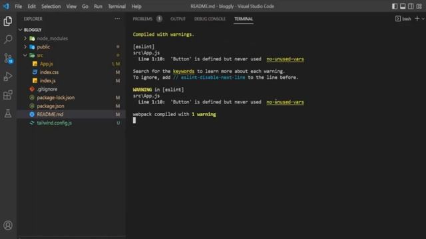Switch to the Output tab
Screen dimensions: 426x239
tap(178, 19)
